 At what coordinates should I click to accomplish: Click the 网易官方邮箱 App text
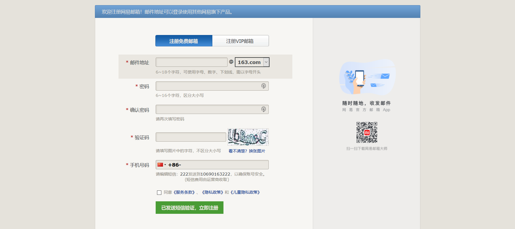366,110
